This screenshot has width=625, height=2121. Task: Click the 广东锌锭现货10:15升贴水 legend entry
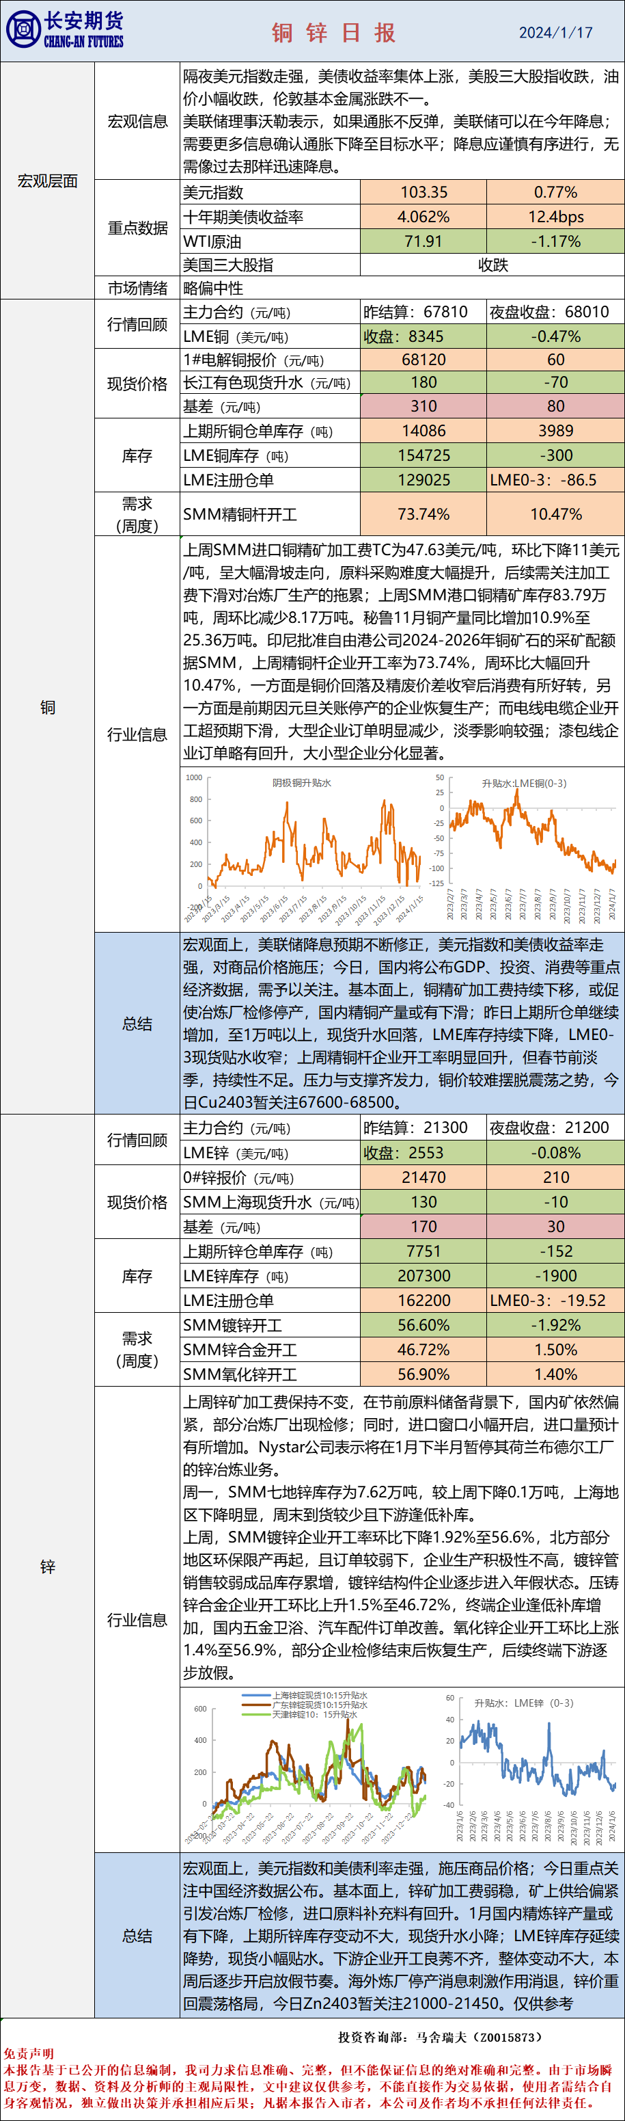pyautogui.click(x=306, y=1705)
